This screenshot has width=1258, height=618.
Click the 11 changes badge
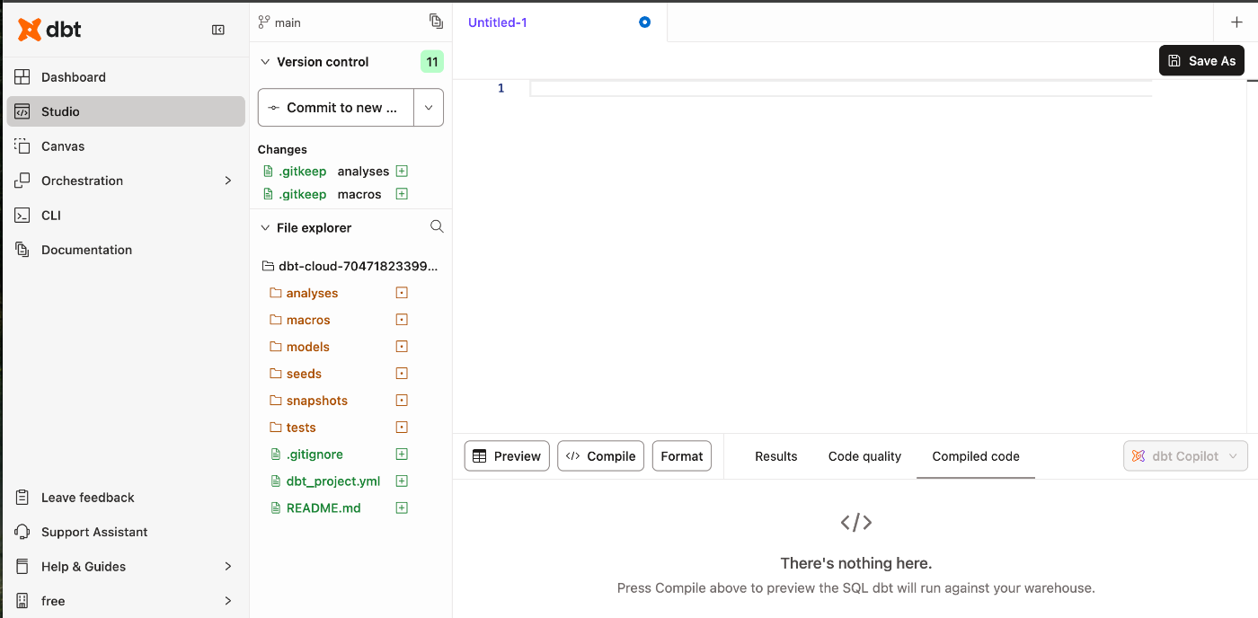pos(432,62)
